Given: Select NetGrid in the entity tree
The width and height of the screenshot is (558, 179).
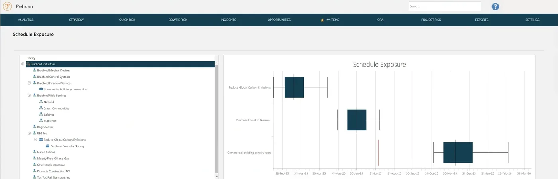Looking at the screenshot, I should pyautogui.click(x=49, y=102).
